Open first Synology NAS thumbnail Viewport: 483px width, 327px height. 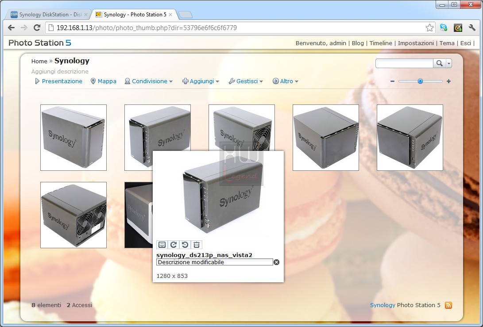click(73, 138)
